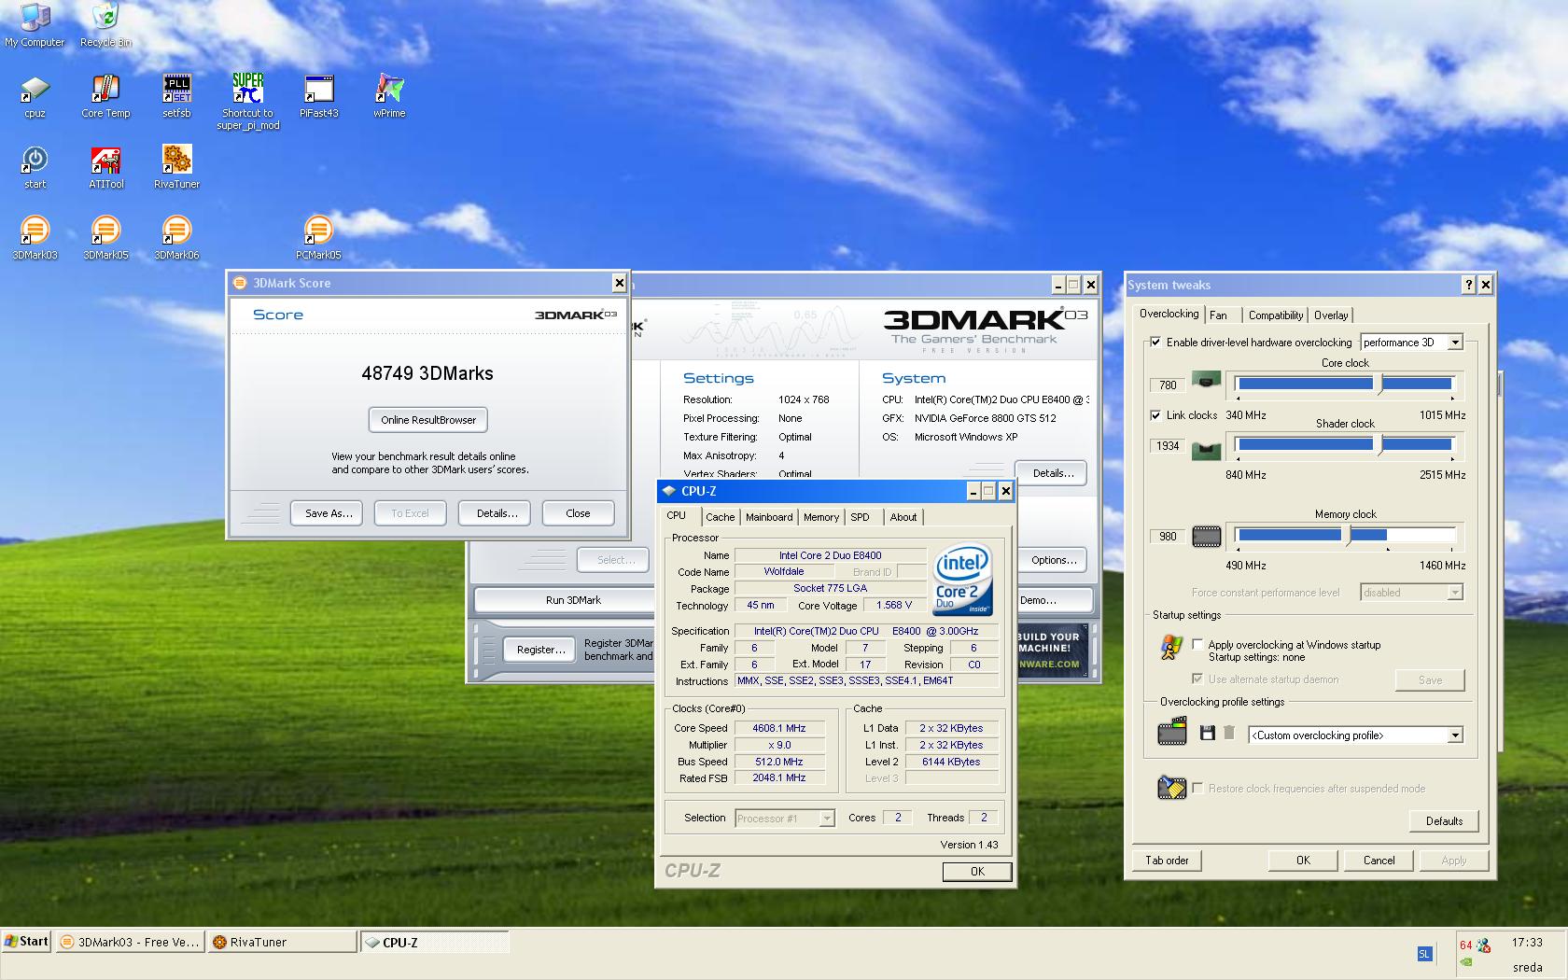The image size is (1568, 980).
Task: Confirm System tweaks with OK
Action: point(1303,861)
